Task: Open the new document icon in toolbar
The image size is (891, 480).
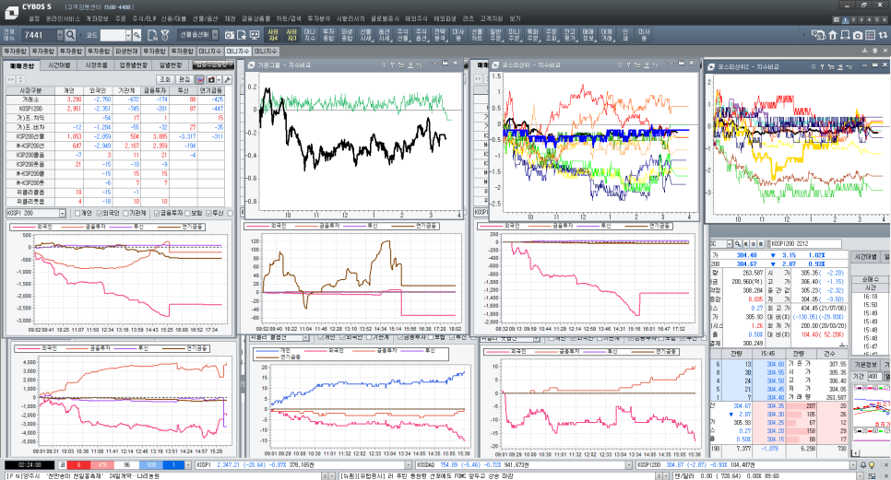Action: click(x=152, y=35)
